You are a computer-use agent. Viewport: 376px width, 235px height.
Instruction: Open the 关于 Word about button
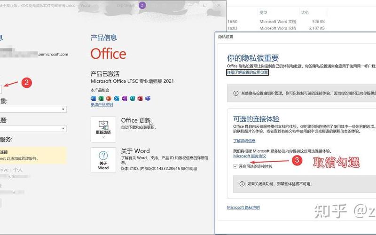tap(103, 160)
